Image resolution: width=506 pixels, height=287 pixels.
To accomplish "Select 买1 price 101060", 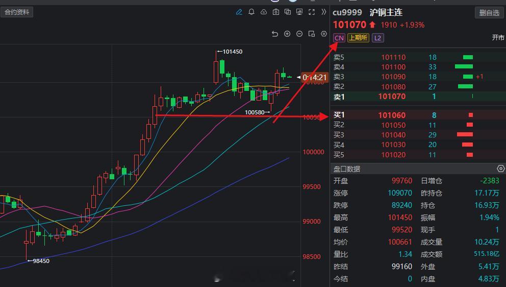I will point(392,115).
